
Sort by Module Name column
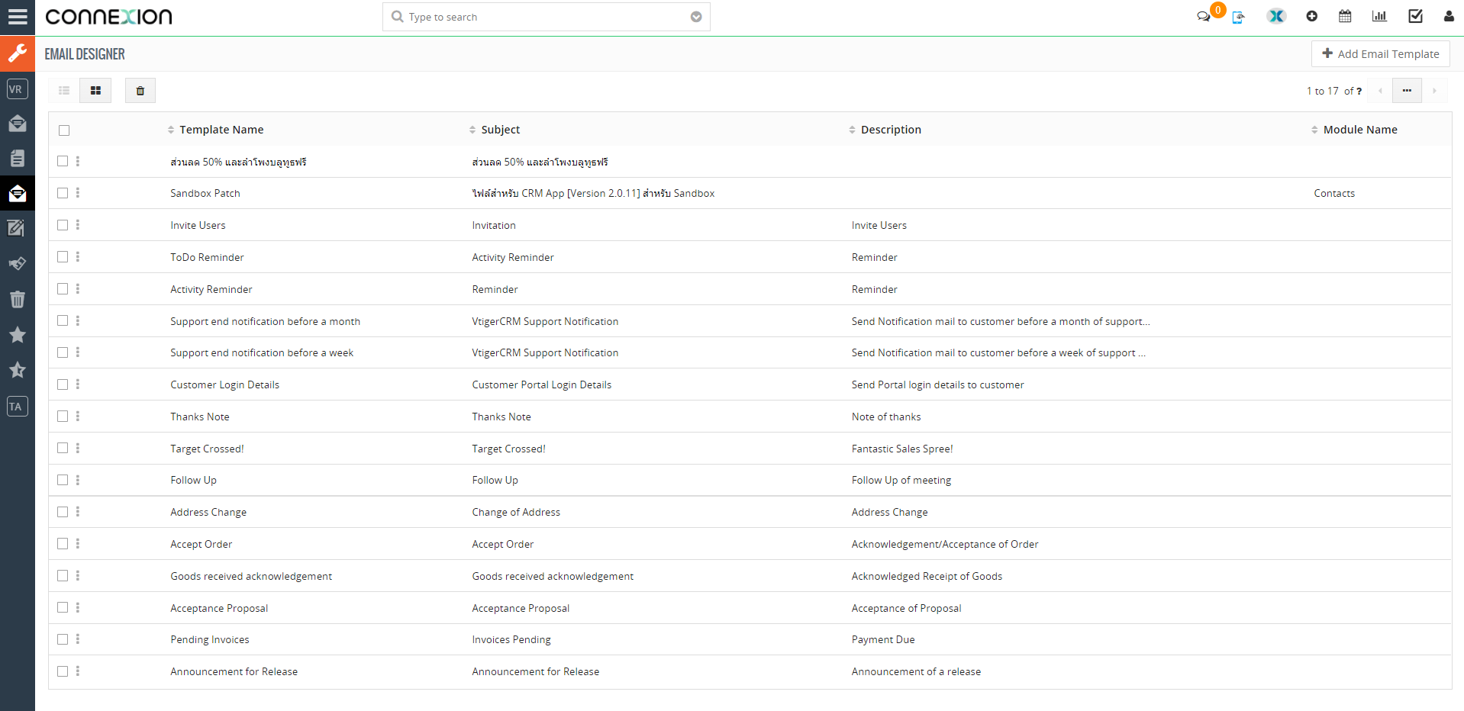[x=1359, y=130]
